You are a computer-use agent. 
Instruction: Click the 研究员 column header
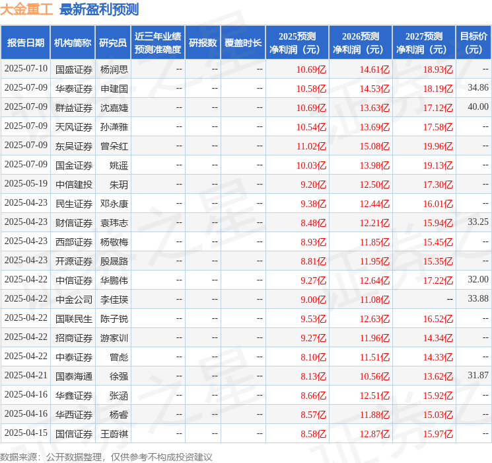coord(113,42)
